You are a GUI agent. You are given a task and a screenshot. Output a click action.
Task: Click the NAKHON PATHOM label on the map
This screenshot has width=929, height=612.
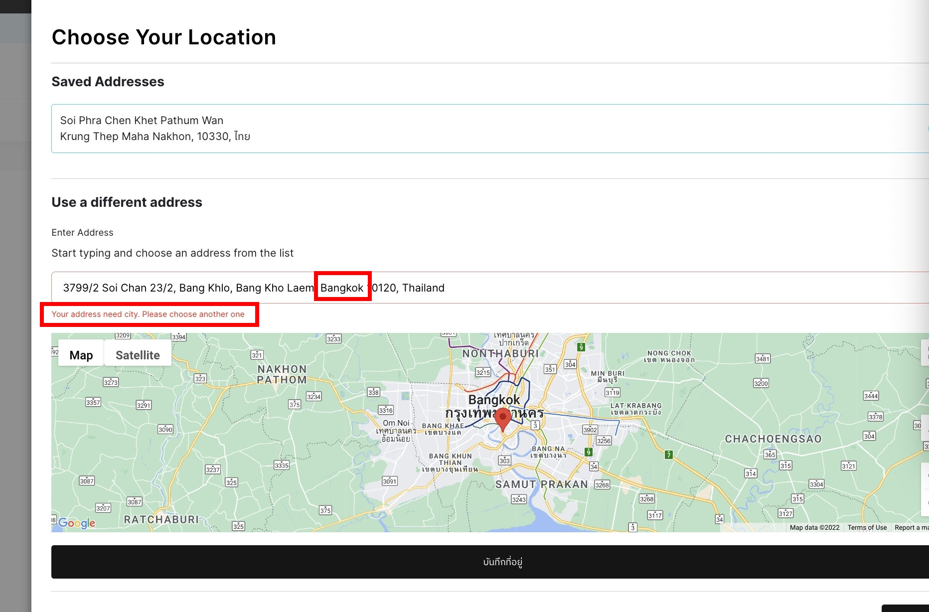point(282,374)
